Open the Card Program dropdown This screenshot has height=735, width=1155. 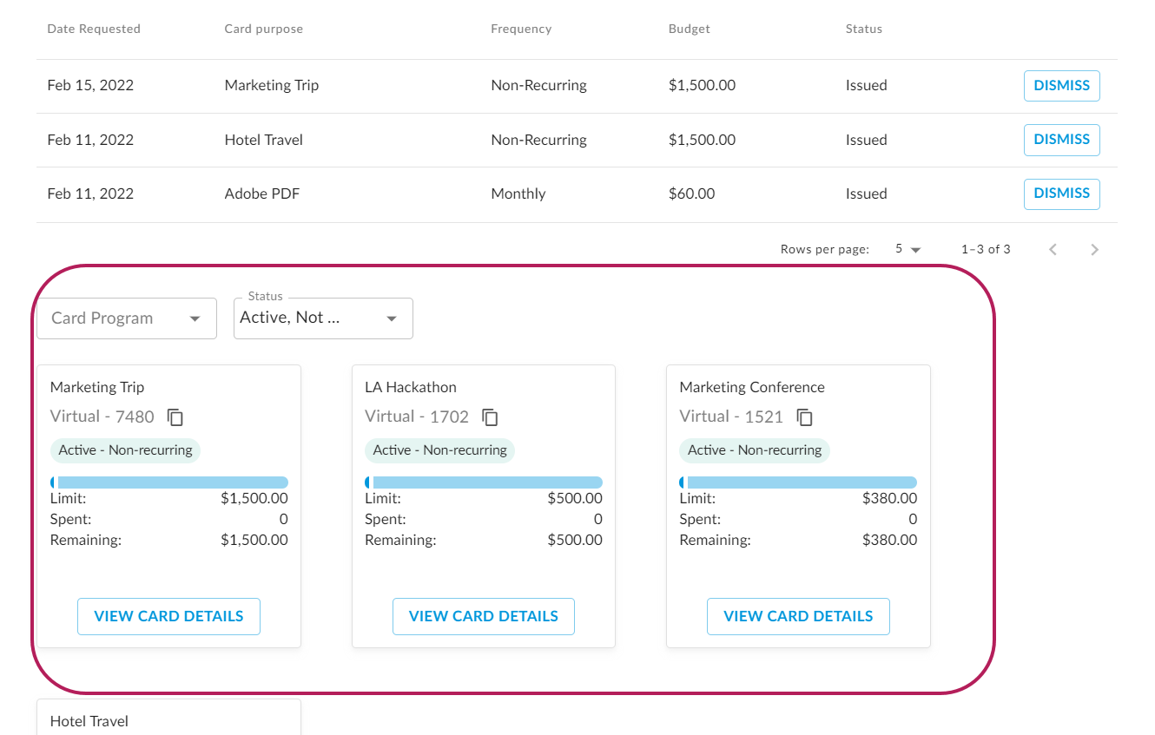coord(127,318)
